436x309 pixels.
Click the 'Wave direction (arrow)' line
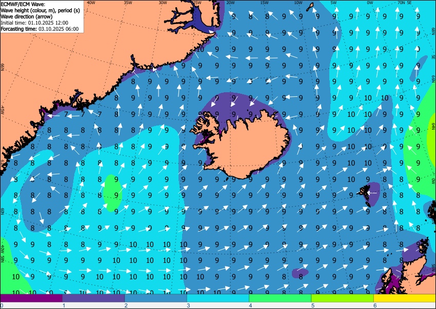point(27,16)
